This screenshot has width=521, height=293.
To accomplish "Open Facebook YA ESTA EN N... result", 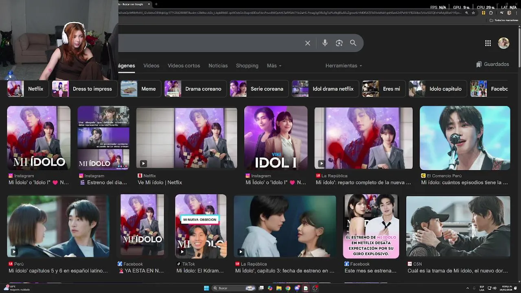I will (141, 271).
